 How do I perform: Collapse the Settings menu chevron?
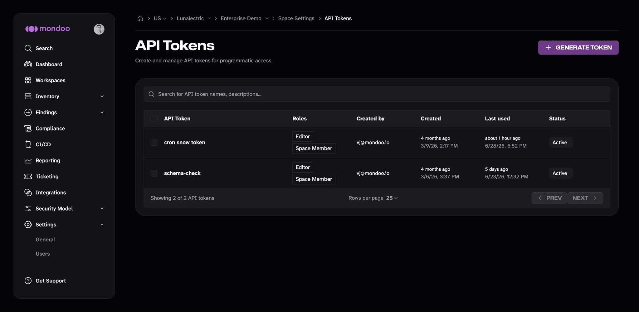click(102, 225)
